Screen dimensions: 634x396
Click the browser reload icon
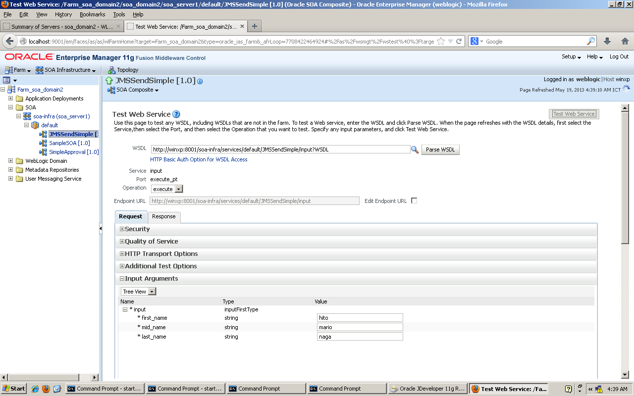(460, 41)
